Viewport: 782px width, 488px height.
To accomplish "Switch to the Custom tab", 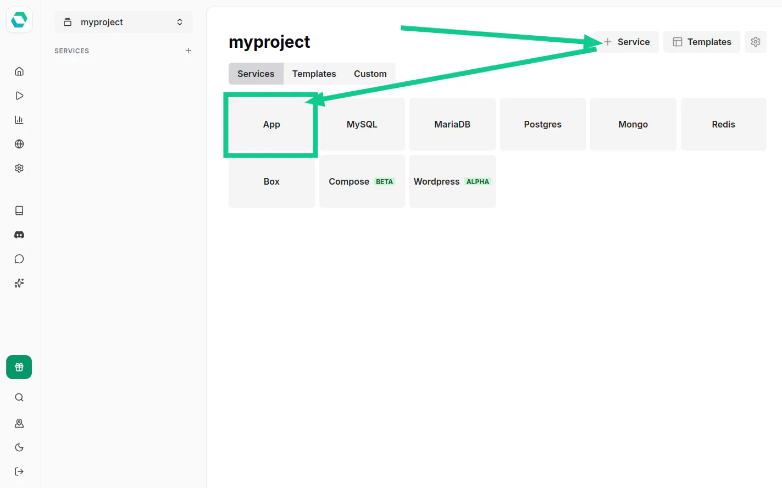I will [370, 73].
